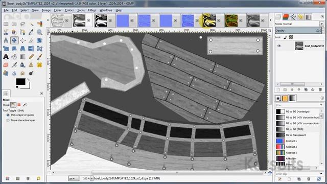Screen dimensions: 327x184
Task: Select the Cage Transform tool
Action: coord(39,49)
